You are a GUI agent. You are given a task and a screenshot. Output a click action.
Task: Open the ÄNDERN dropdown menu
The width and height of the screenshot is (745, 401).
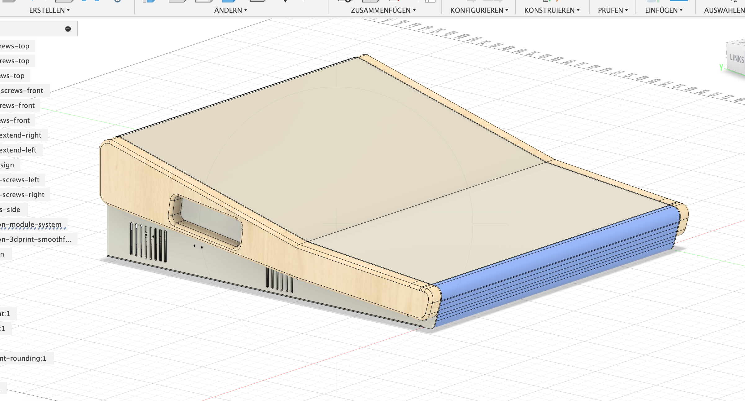[230, 10]
